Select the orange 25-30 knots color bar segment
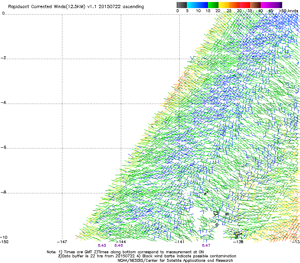Viewport: 300px width, 263px height. (234, 5)
